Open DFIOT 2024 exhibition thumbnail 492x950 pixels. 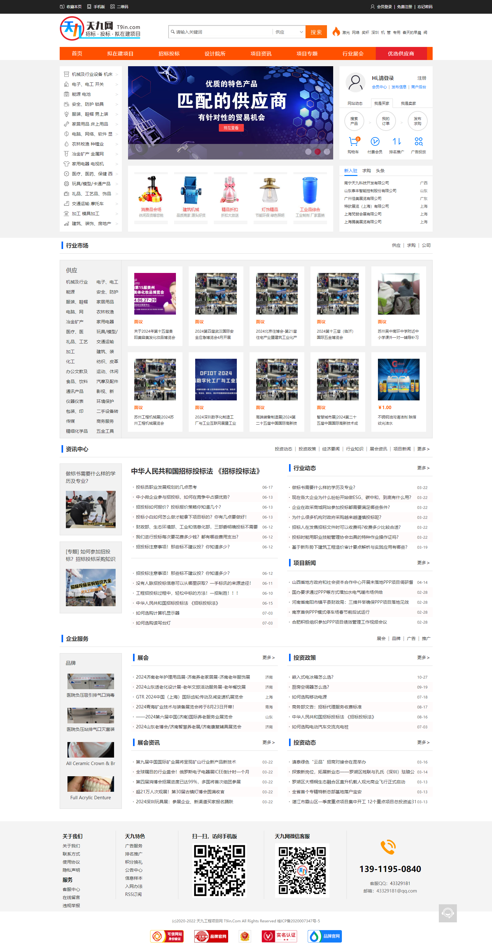216,380
